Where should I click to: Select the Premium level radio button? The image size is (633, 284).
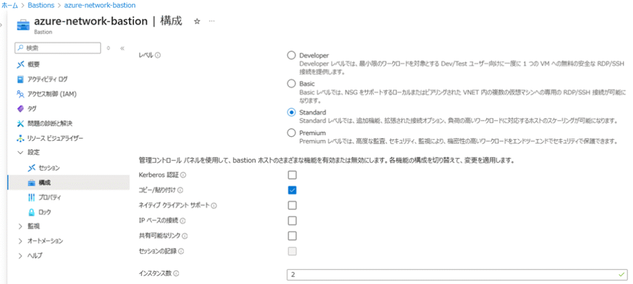[x=291, y=132]
